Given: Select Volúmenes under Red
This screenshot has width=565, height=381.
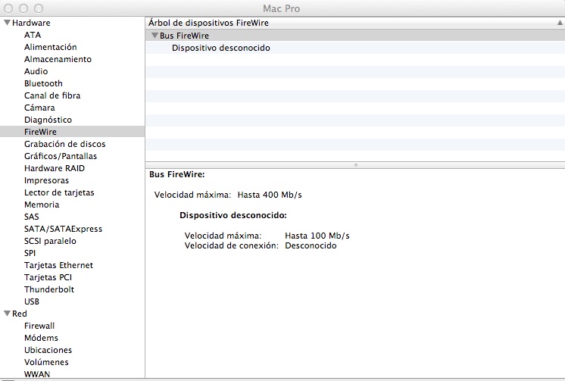Looking at the screenshot, I should 47,362.
